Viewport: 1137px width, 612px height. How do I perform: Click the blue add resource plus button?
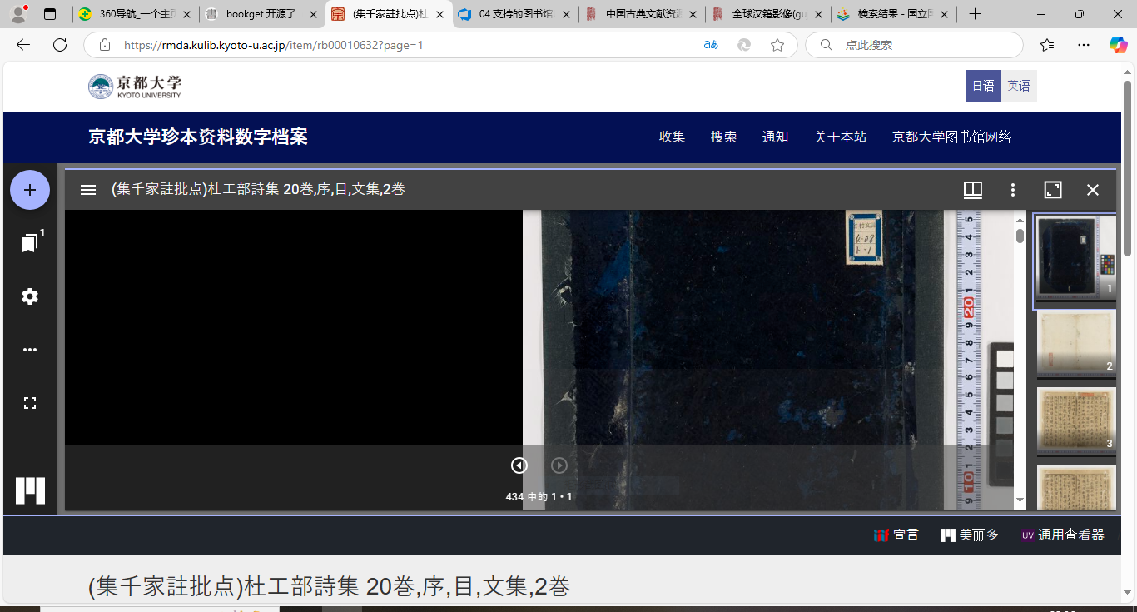click(30, 190)
